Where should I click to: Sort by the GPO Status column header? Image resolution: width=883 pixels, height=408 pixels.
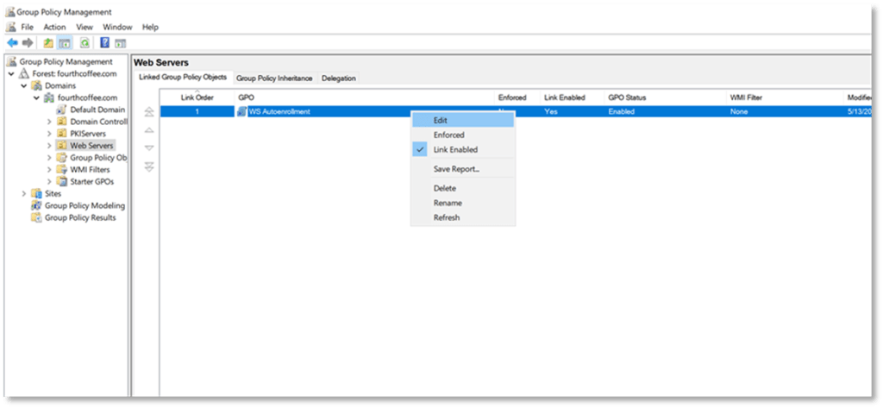[627, 97]
